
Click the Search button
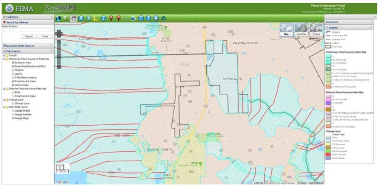point(29,36)
